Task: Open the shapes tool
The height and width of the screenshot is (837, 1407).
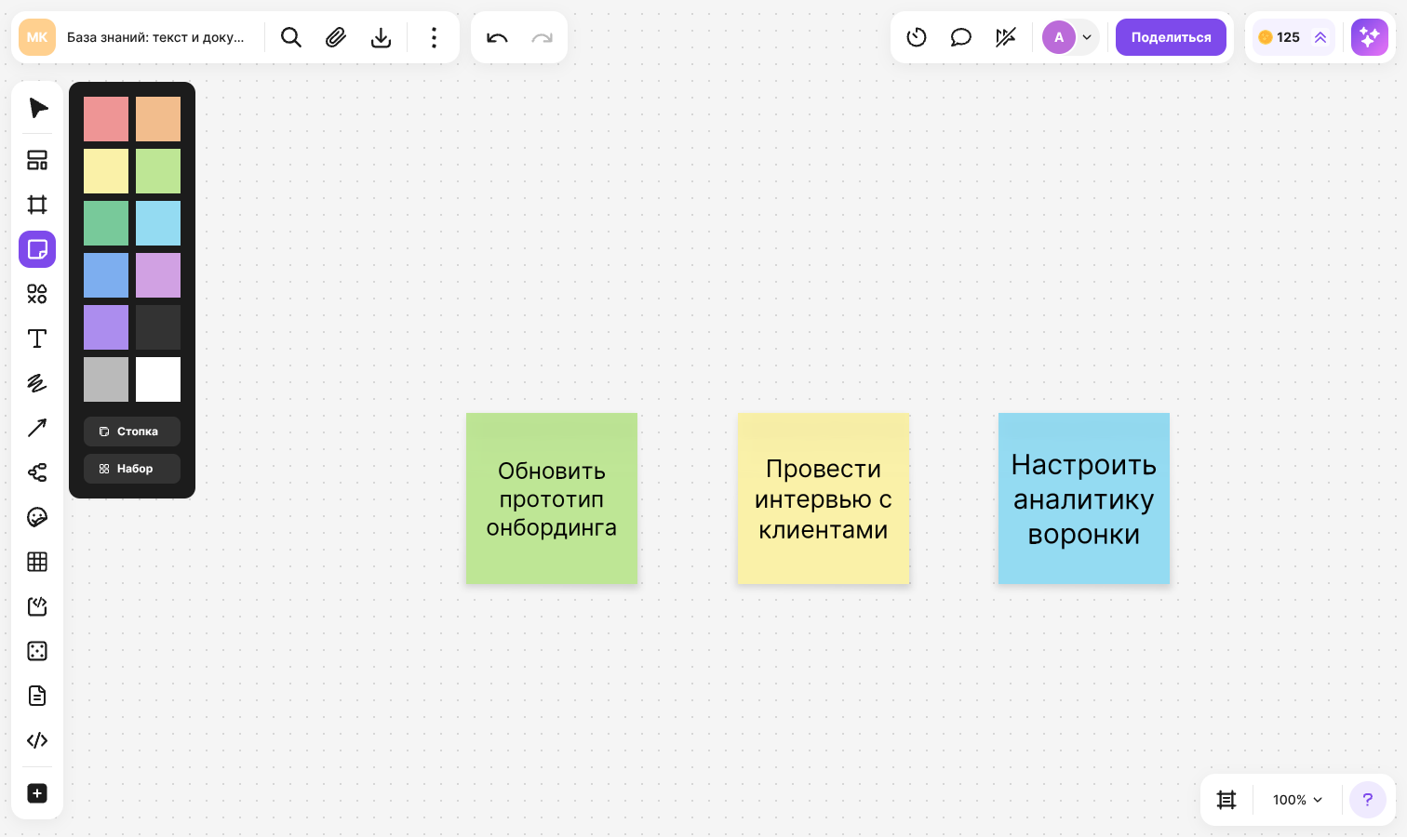Action: tap(37, 294)
